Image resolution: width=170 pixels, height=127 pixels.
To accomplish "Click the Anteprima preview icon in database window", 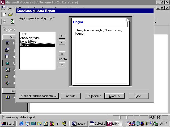I will click(5, 30).
